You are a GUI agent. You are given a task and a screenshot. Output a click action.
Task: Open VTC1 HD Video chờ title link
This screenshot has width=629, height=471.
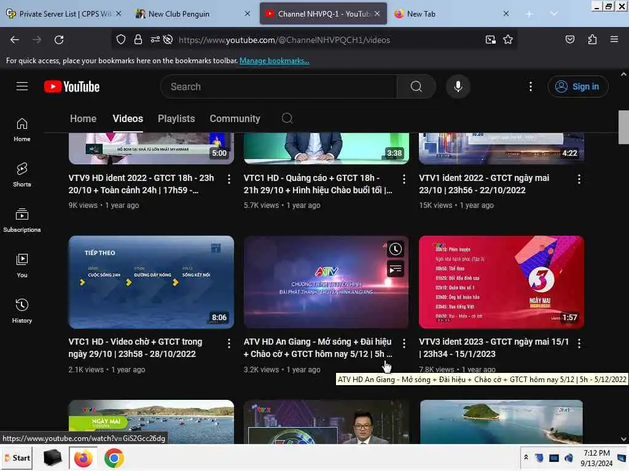[x=135, y=348]
